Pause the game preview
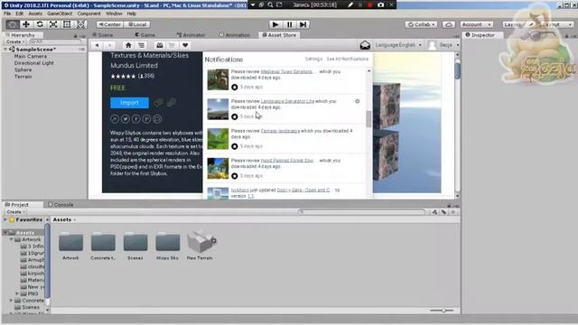Screen dimensions: 578x325 [x=289, y=24]
